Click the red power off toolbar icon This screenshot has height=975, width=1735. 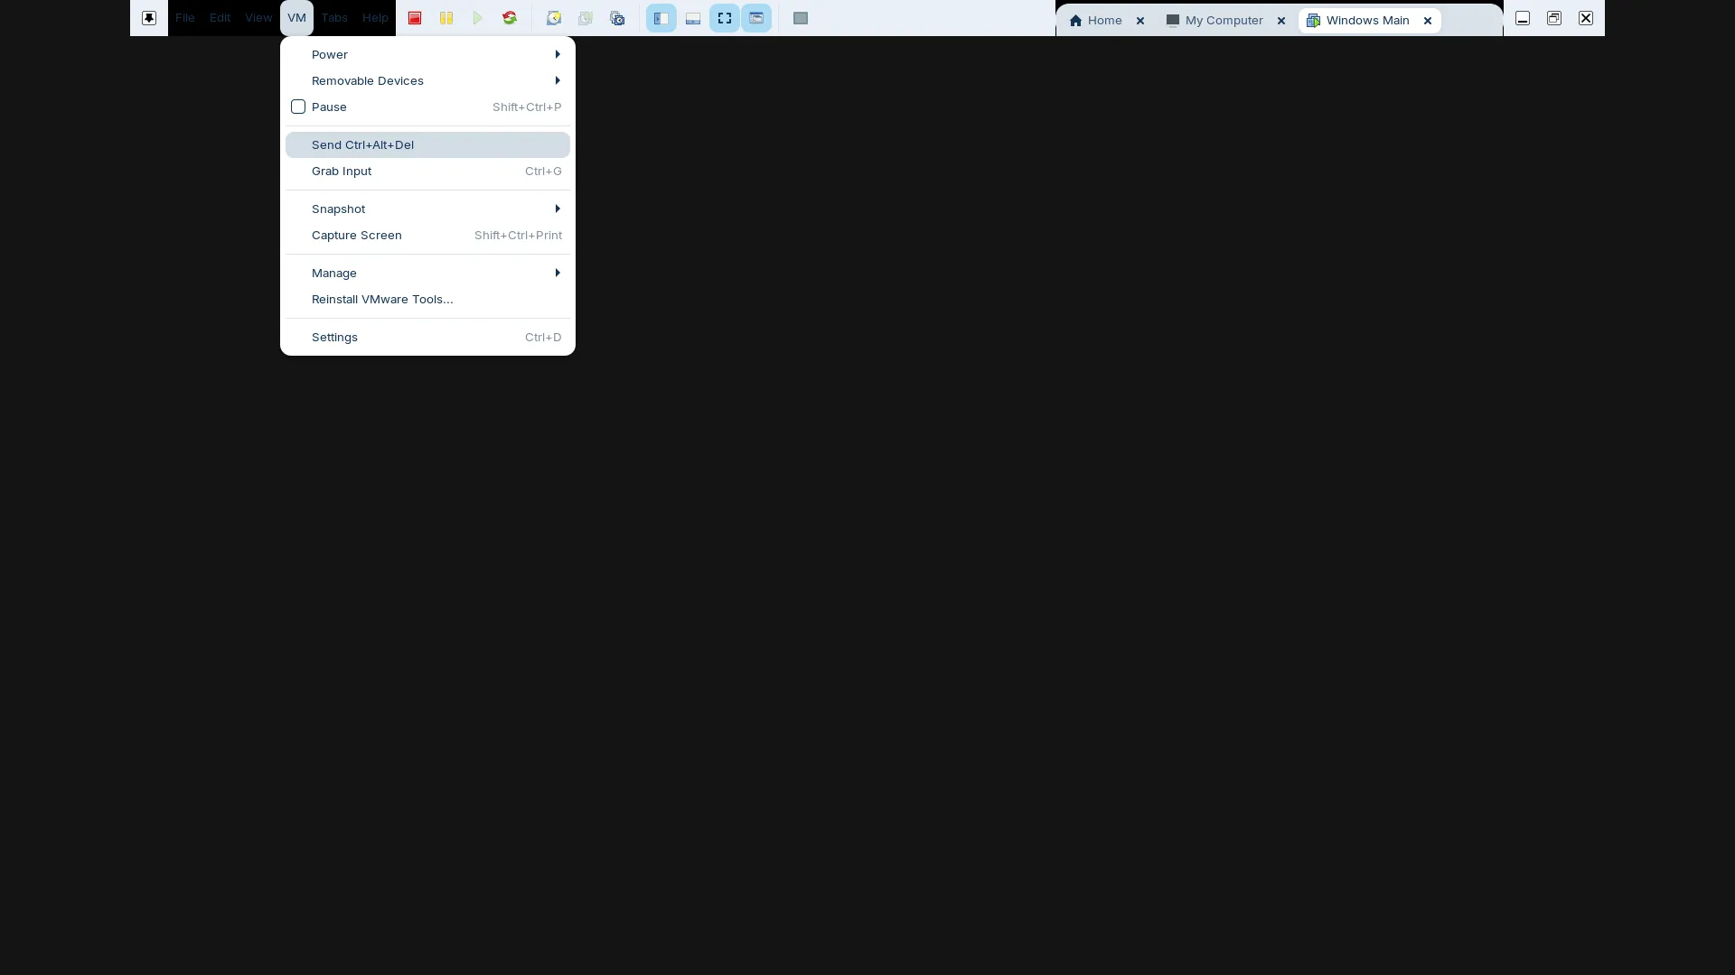point(415,18)
